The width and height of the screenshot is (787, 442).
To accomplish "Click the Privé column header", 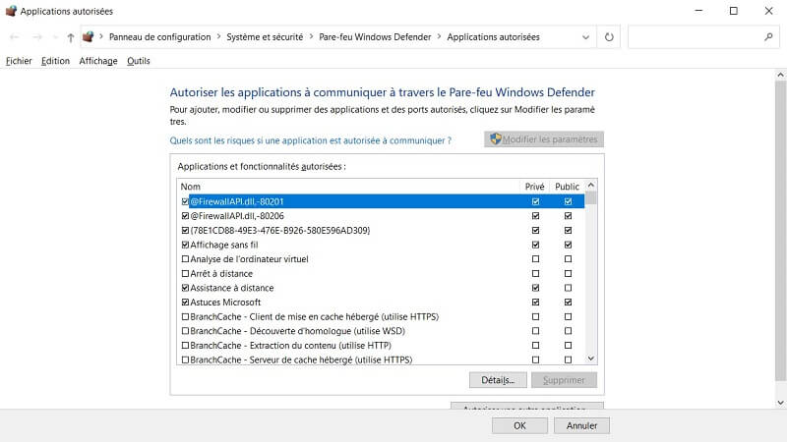I will tap(534, 187).
